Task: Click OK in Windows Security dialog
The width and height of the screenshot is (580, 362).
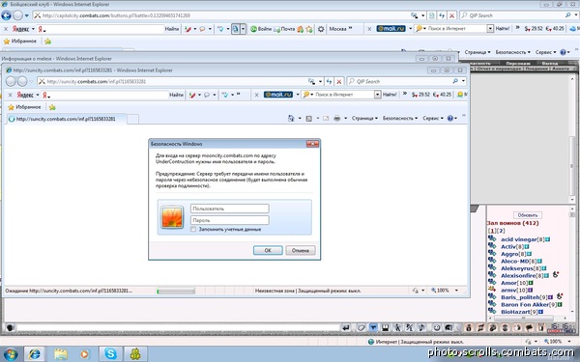Action: point(268,250)
